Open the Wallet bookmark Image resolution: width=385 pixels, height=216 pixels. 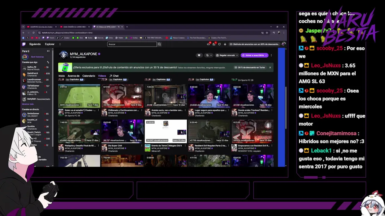(119, 38)
